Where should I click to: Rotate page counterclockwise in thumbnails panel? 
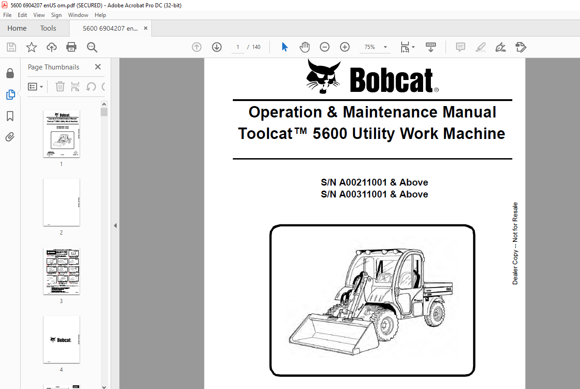point(91,86)
